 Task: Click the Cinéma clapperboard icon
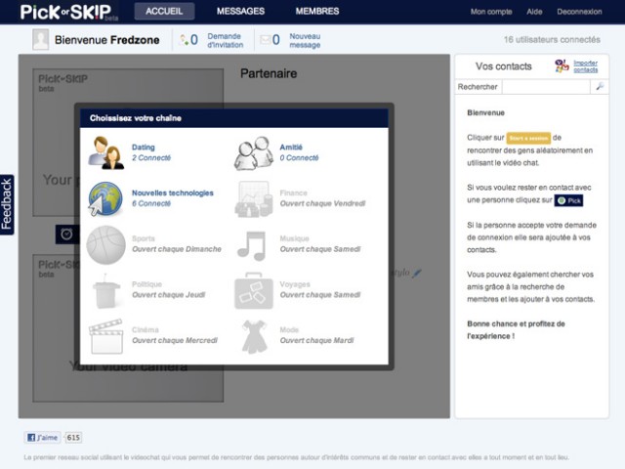tap(106, 336)
